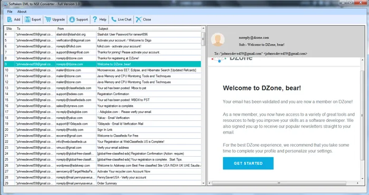Click the 'Sub:- Welcome to DZone, bear!' line
This screenshot has width=369, height=195.
(261, 45)
